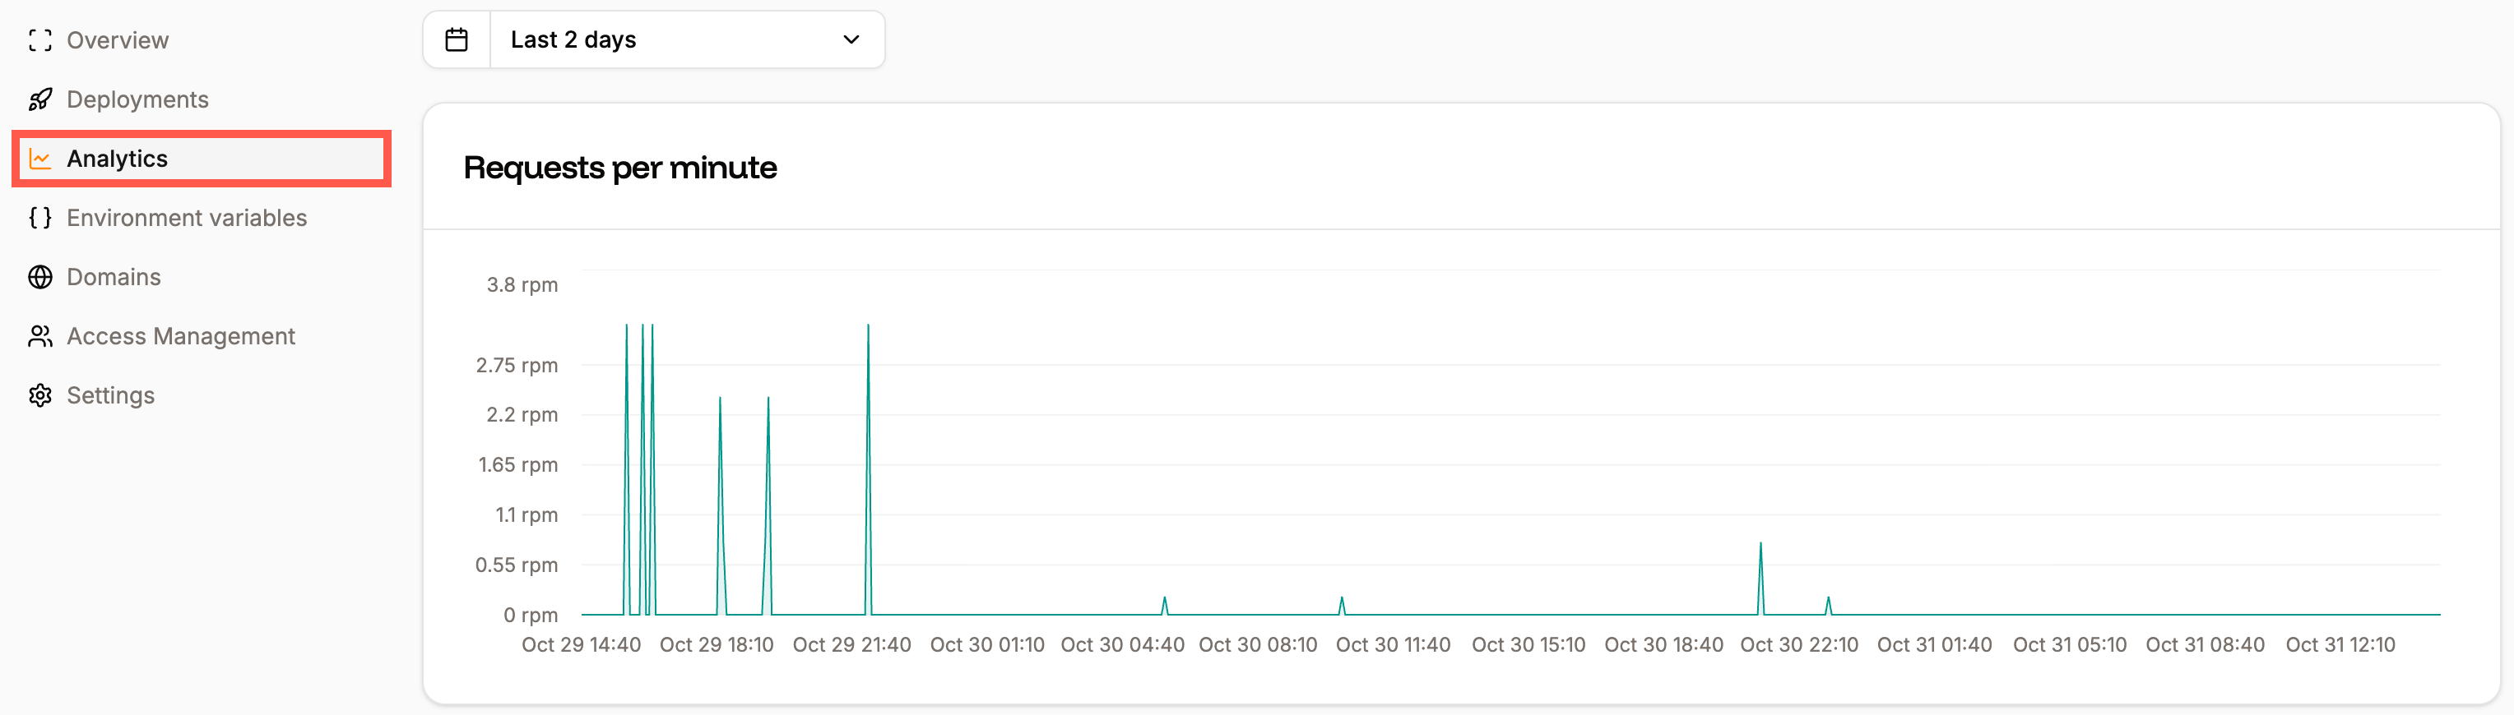The width and height of the screenshot is (2514, 715).
Task: Switch to the Deployments section
Action: click(x=137, y=99)
